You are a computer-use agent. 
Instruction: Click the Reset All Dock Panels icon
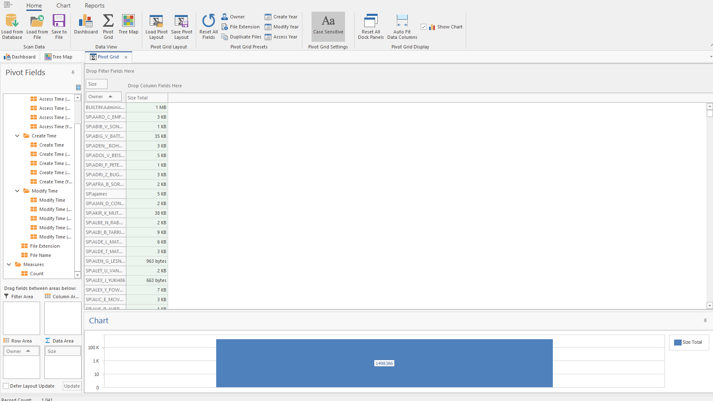[x=371, y=21]
